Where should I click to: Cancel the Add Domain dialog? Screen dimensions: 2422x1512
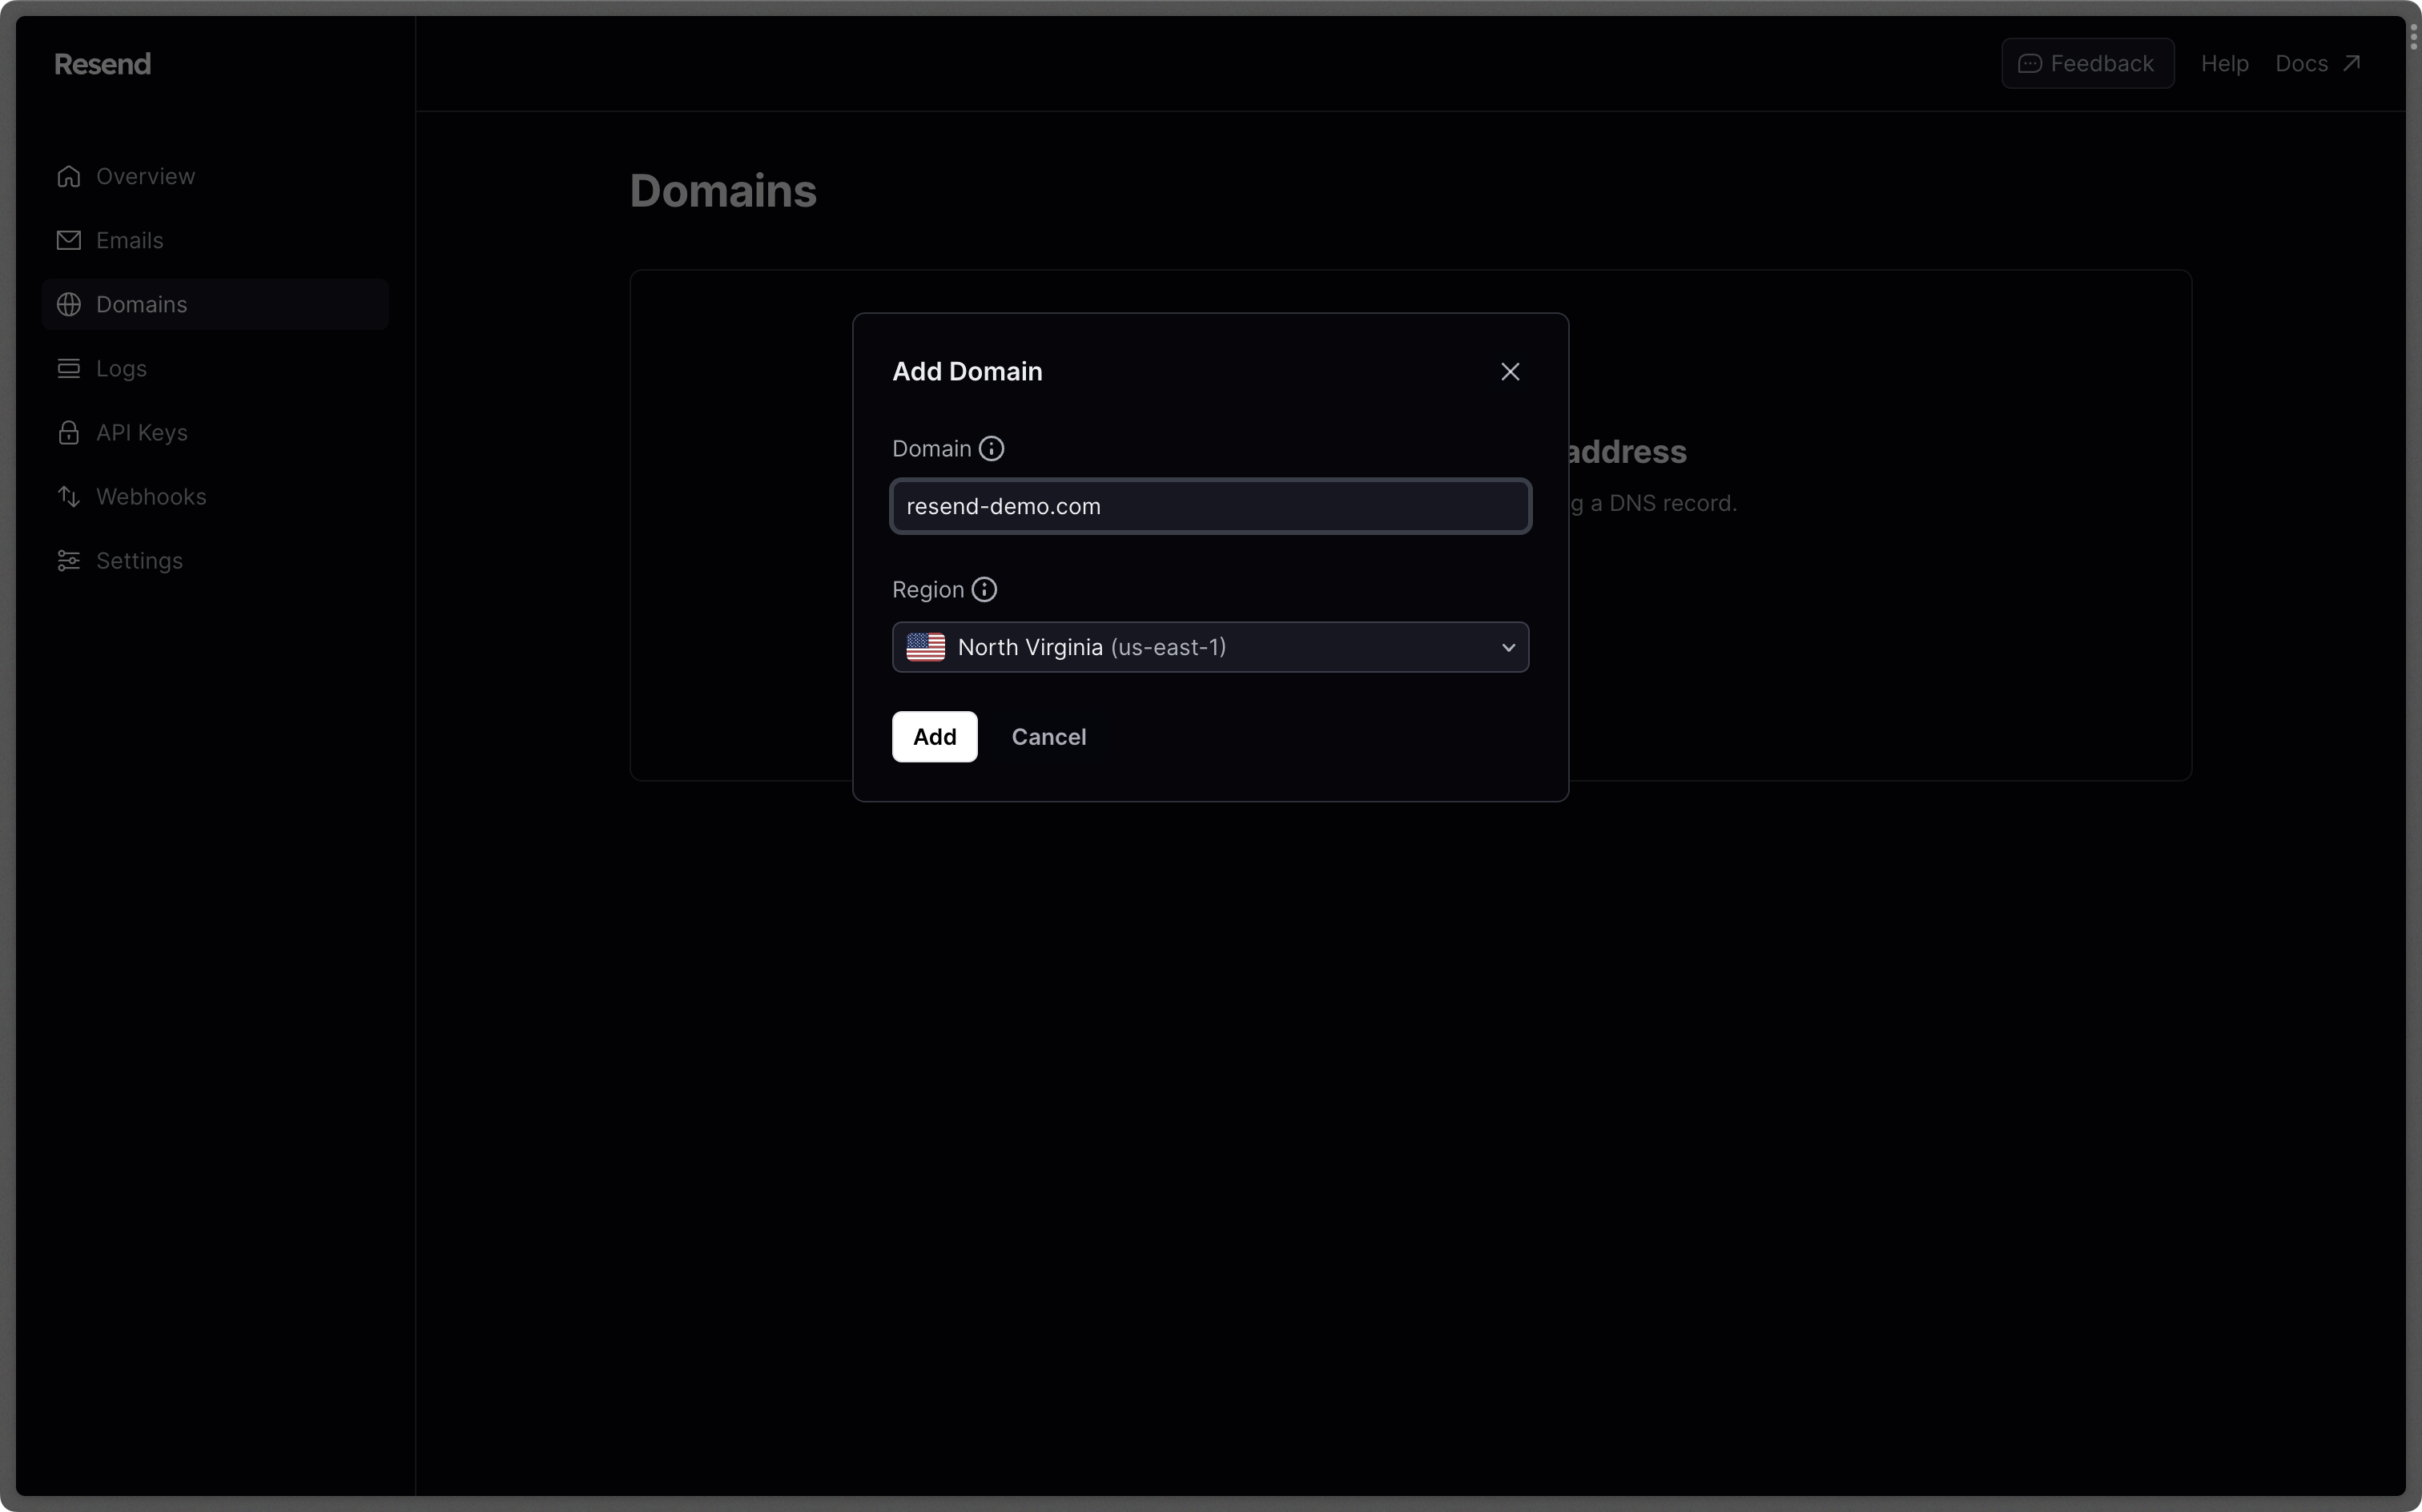click(x=1048, y=736)
